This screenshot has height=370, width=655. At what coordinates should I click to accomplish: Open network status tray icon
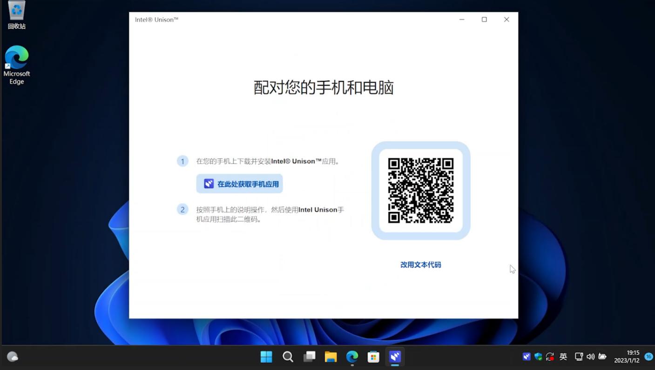point(579,357)
